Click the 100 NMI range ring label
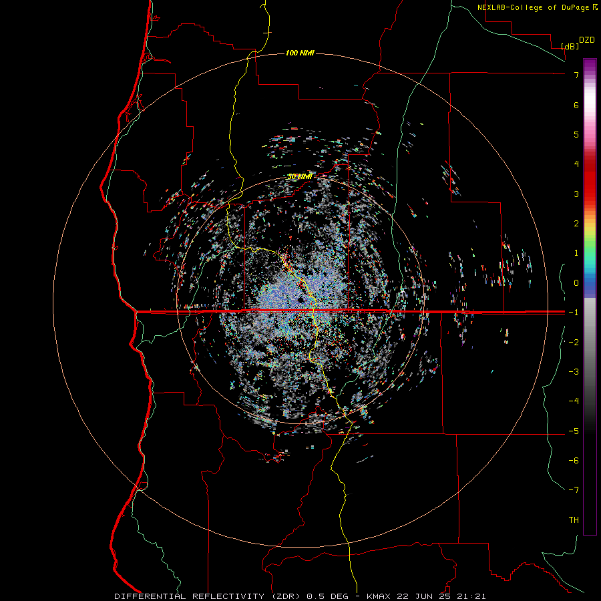601x601 pixels. point(300,53)
